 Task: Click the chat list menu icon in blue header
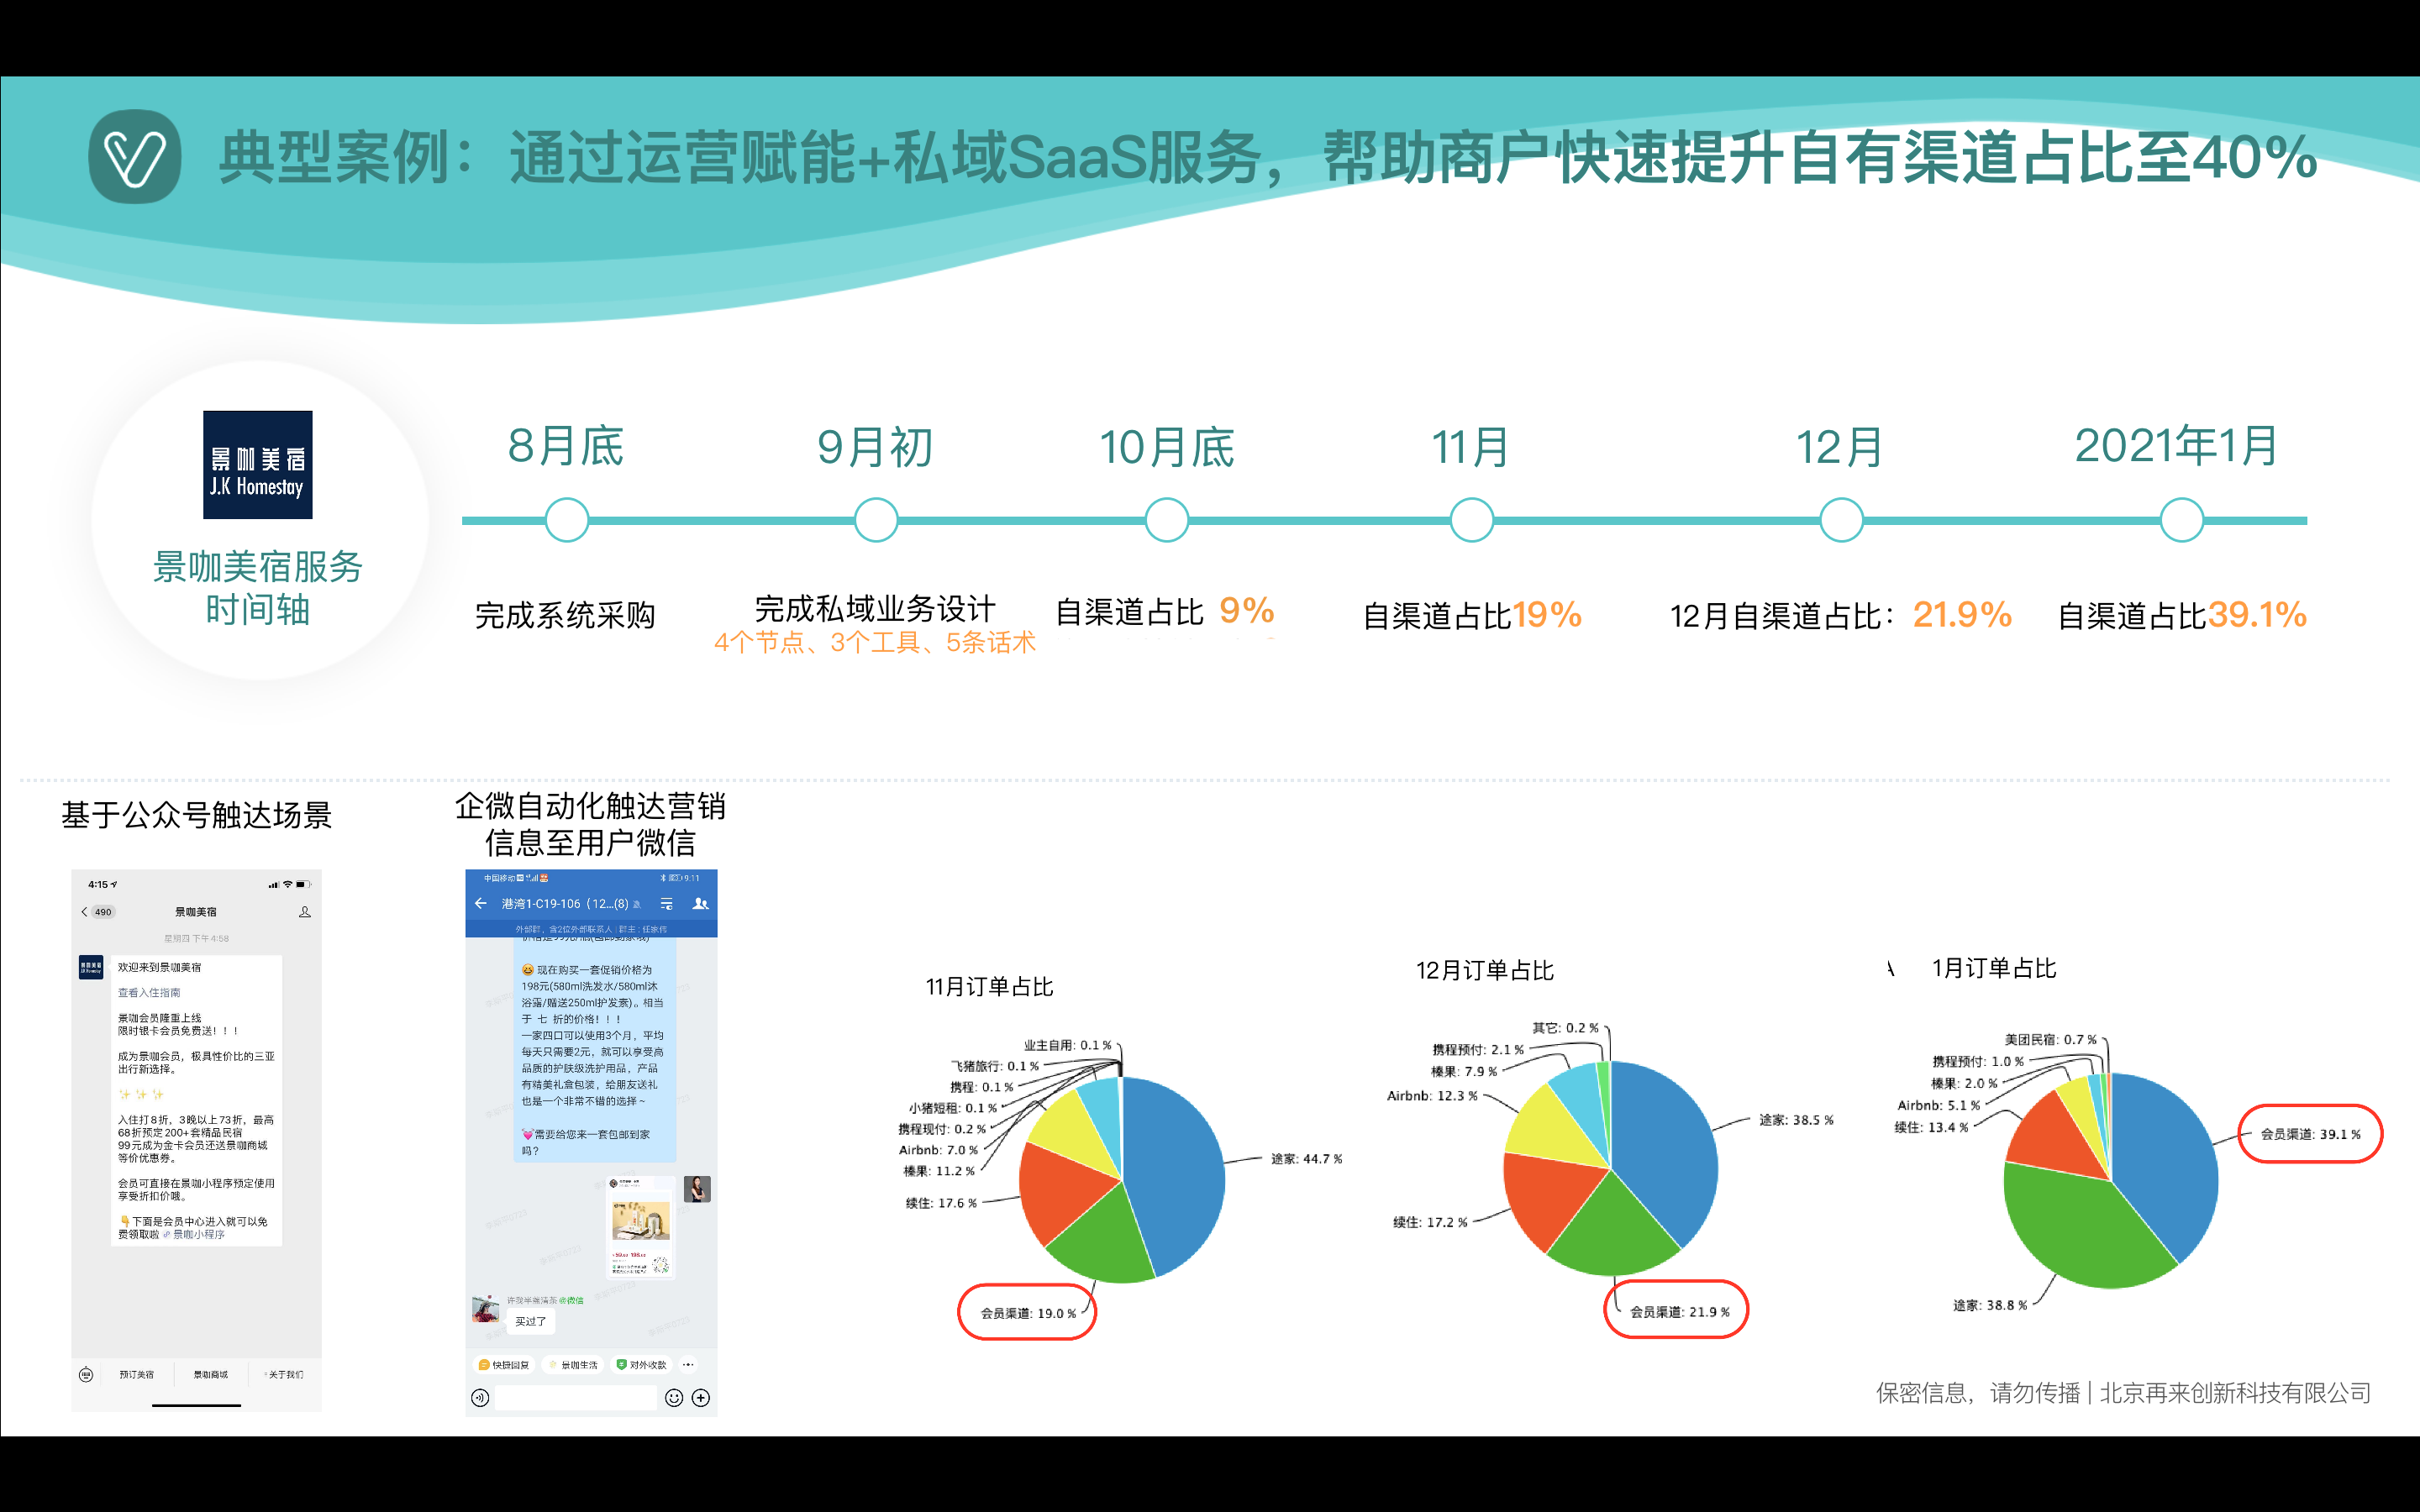pos(667,903)
